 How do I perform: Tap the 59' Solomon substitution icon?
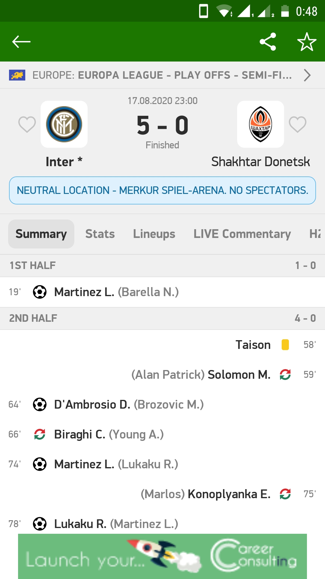[285, 375]
